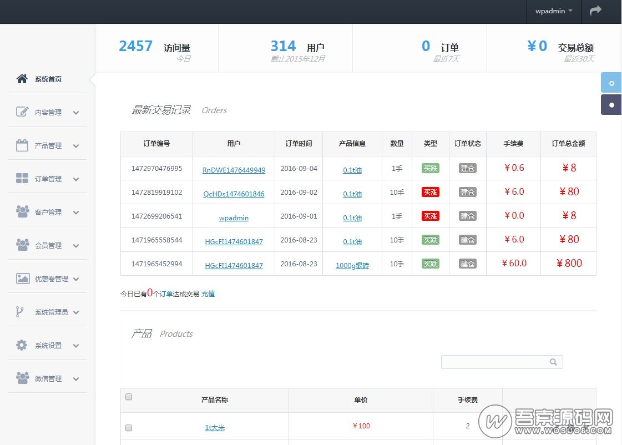
Task: Click the picture icon for 优惠卷管理
Action: (22, 279)
